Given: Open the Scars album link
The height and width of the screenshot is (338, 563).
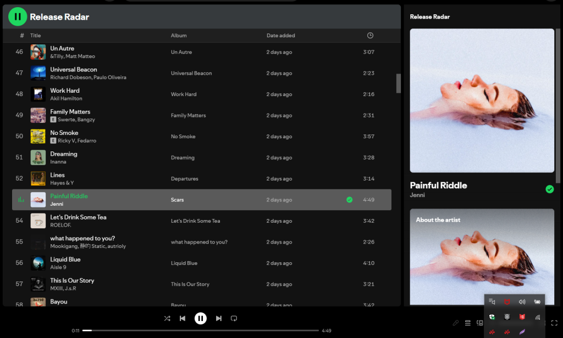Looking at the screenshot, I should [178, 200].
